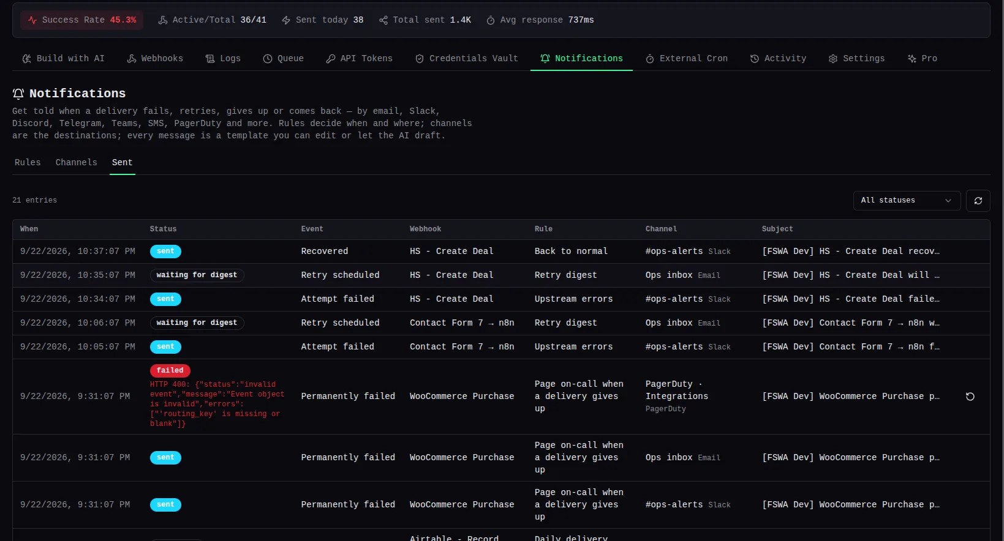Open the Build with AI tab
This screenshot has width=1004, height=541.
coord(64,59)
